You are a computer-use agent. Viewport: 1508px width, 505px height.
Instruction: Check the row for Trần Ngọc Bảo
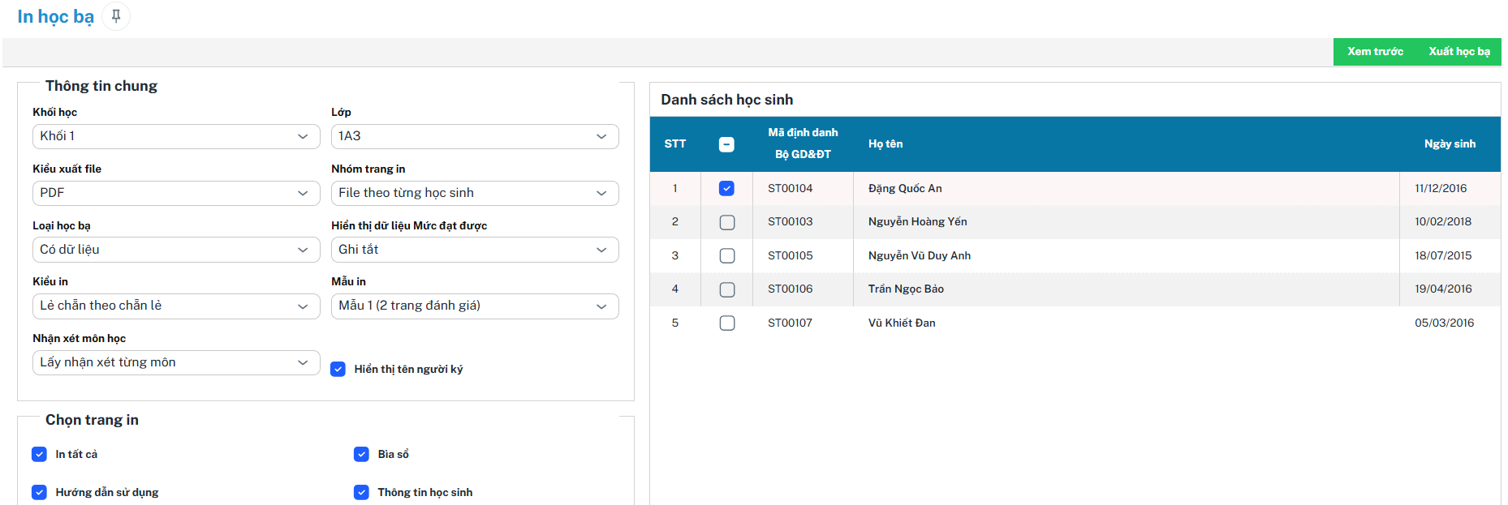(726, 289)
